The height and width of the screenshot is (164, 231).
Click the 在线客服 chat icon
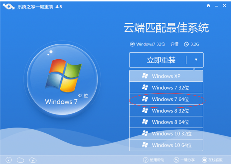(x=205, y=159)
